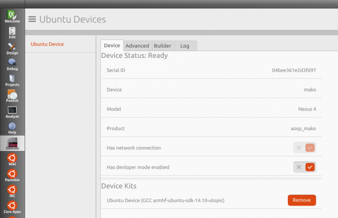Launch the IRC shortcut
Image resolution: width=338 pixels, height=218 pixels.
point(12,191)
